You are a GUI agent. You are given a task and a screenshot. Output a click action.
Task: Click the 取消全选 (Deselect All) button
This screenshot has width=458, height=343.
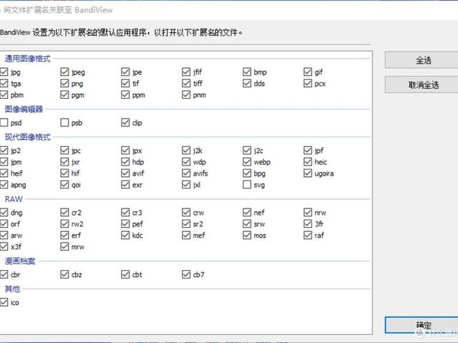pyautogui.click(x=421, y=85)
